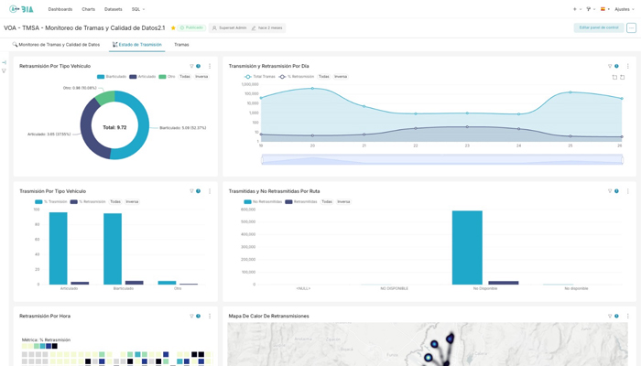Toggle the No Retrasmitidas legend in route chart
The image size is (641, 366).
click(263, 202)
